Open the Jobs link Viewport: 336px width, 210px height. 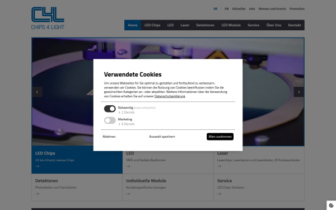(252, 9)
